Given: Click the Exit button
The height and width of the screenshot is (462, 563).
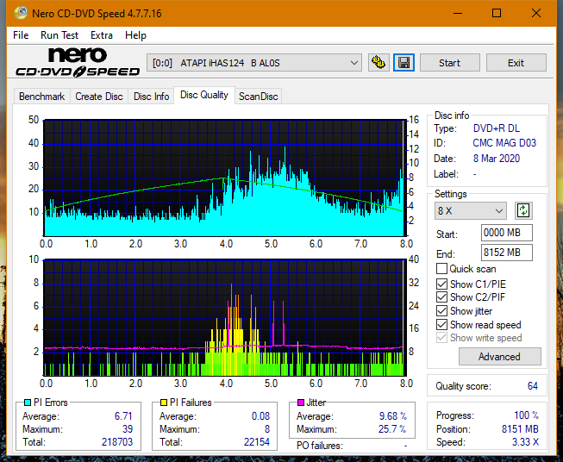Looking at the screenshot, I should (516, 63).
